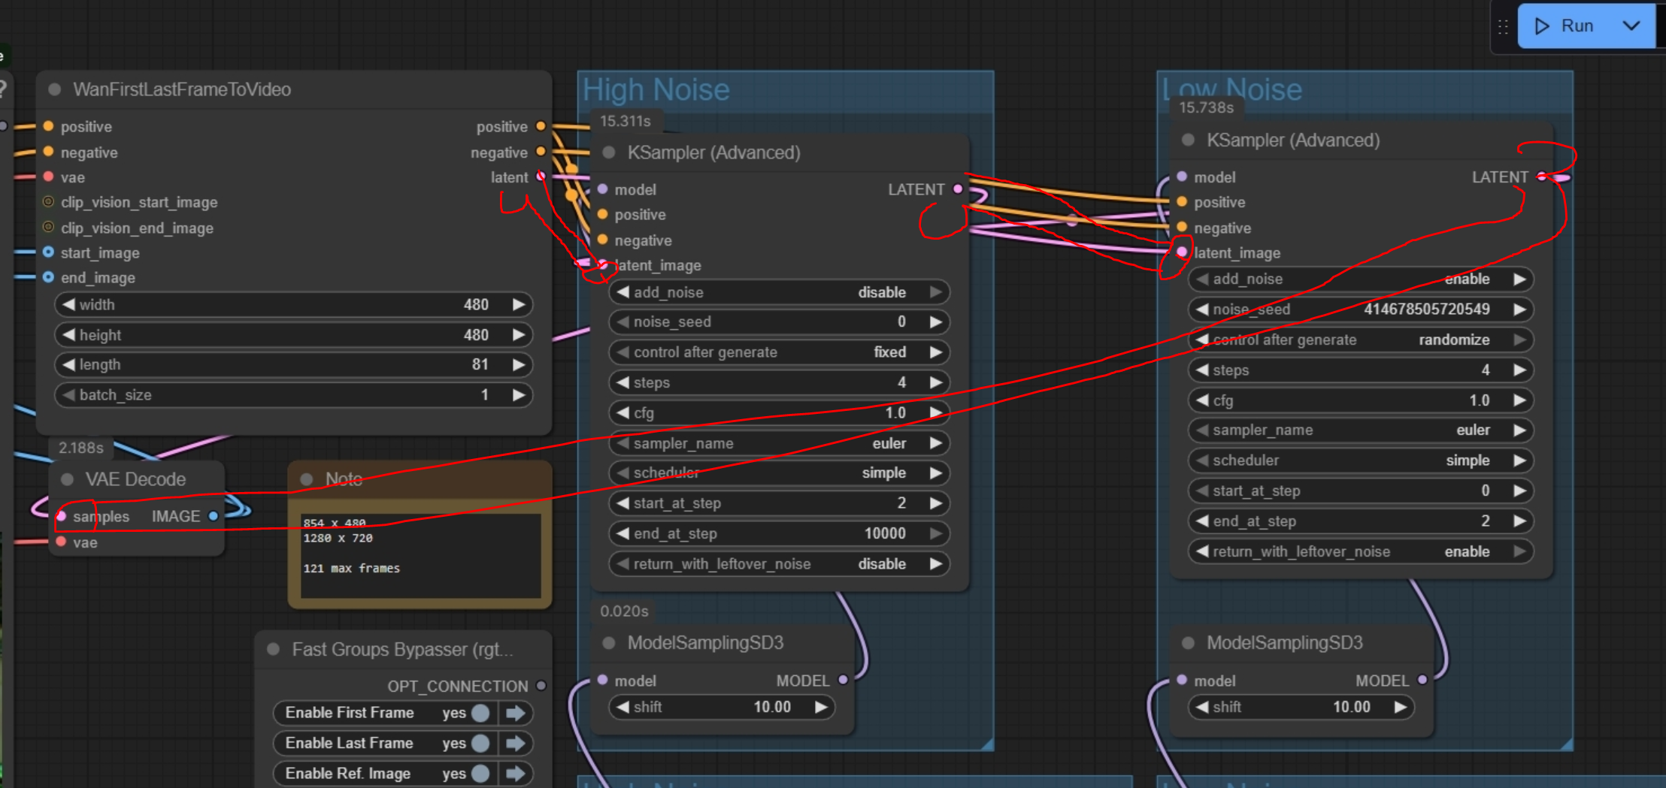Open control after generate randomize dropdown
The width and height of the screenshot is (1666, 788).
[1360, 340]
